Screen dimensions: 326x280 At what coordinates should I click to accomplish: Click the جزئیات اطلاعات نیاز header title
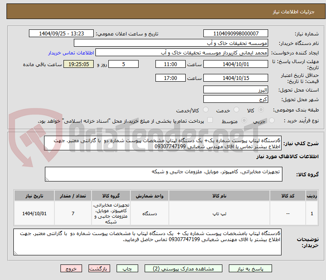pos(294,12)
